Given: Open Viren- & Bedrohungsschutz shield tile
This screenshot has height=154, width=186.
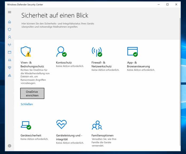Looking at the screenshot, I should [x=26, y=52].
